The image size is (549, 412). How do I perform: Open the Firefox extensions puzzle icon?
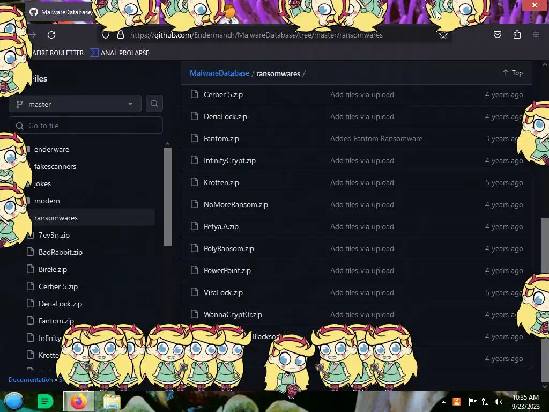(x=517, y=34)
